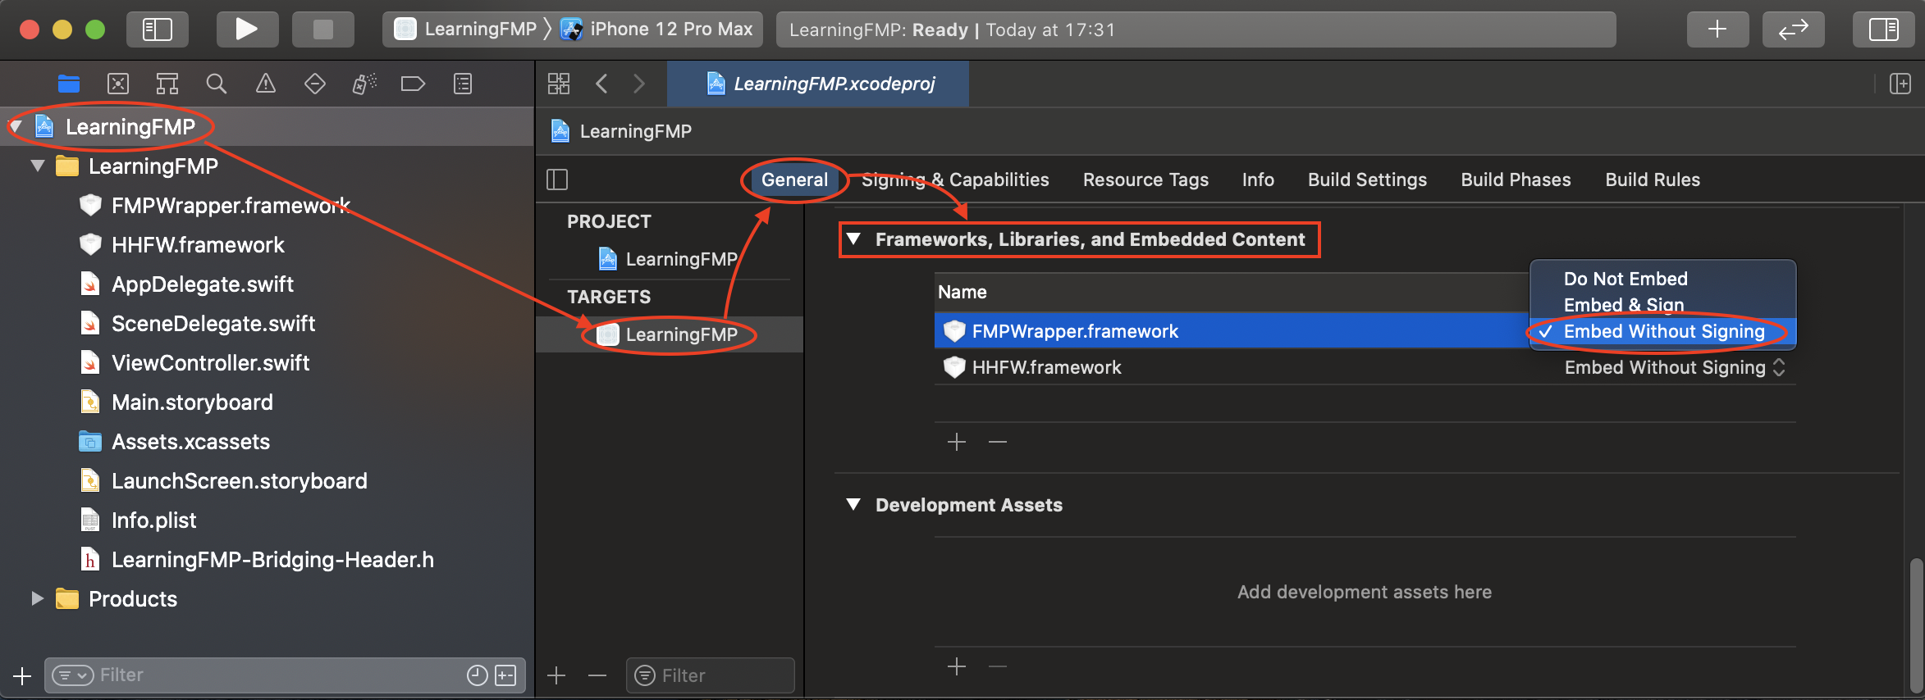Show only source-controlled files filter

point(506,675)
